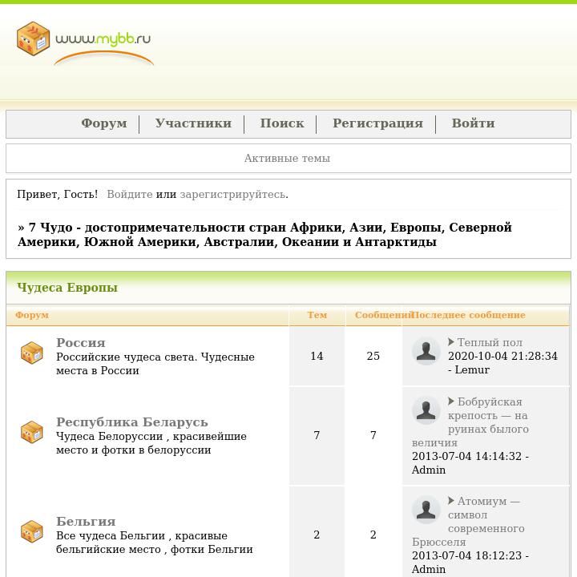Click the avatar beside Атомиум post
Screen dimensions: 577x577
(426, 510)
